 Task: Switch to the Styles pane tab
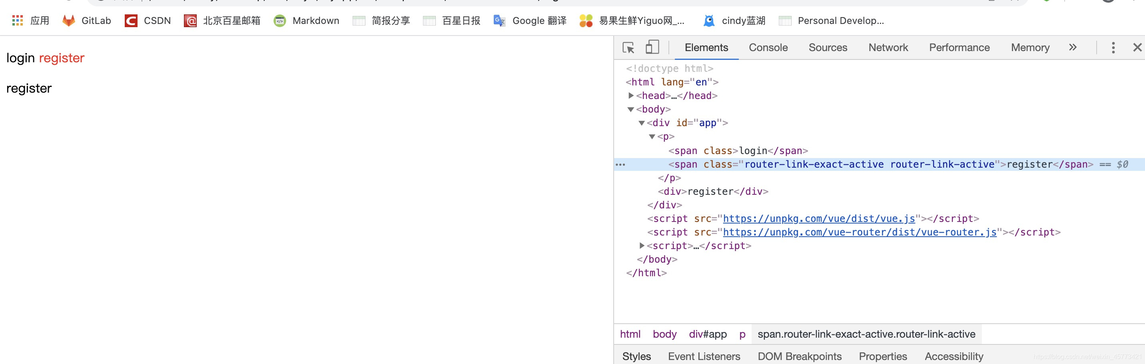tap(636, 356)
